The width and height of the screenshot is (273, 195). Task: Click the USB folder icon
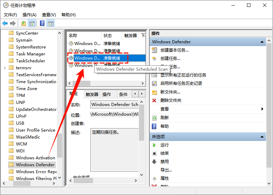click(x=11, y=123)
